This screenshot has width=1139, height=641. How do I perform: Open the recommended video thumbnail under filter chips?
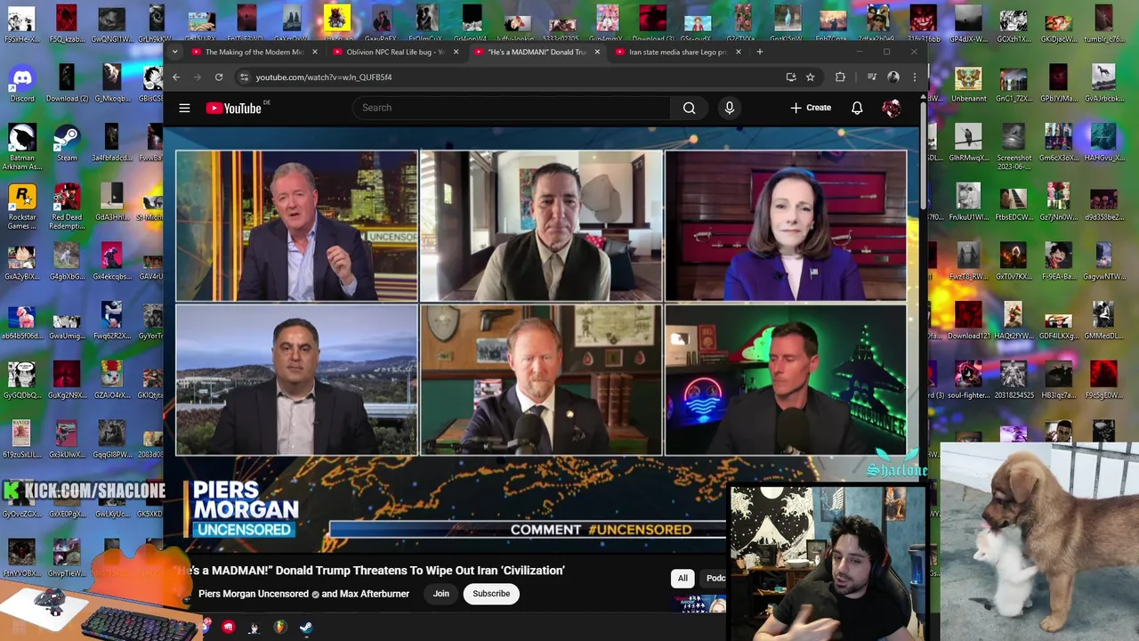pos(699,604)
